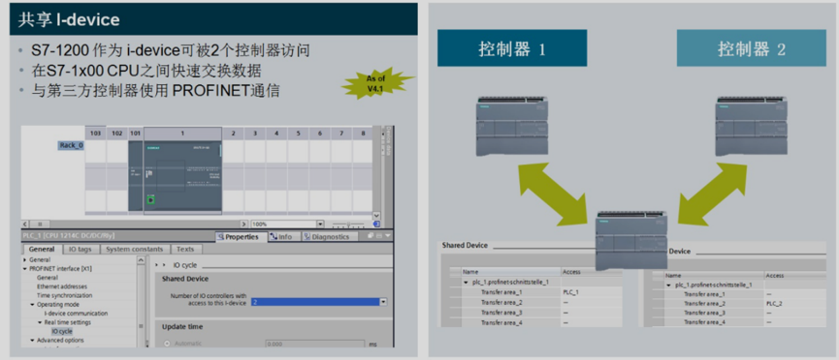Click the green PROFINET port on the CPU

151,200
